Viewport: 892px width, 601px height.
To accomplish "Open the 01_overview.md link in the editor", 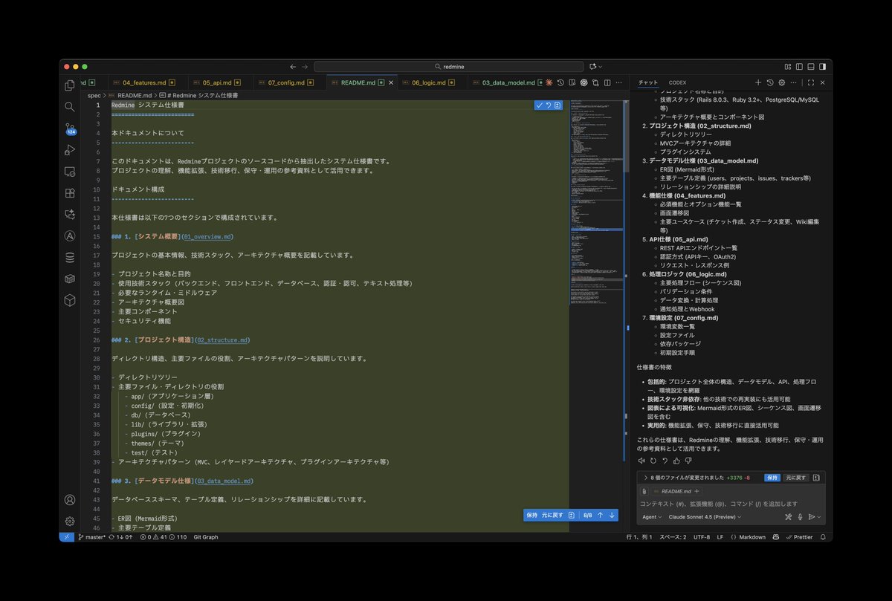I will [208, 237].
